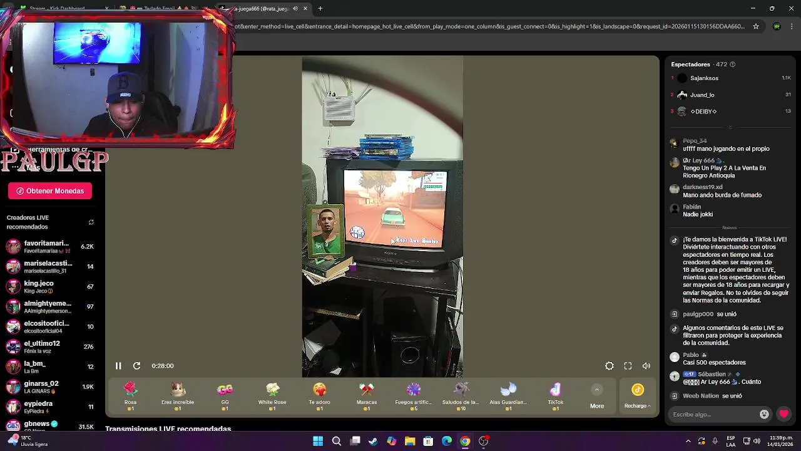Open favoritamari... recommended creator

[x=50, y=247]
